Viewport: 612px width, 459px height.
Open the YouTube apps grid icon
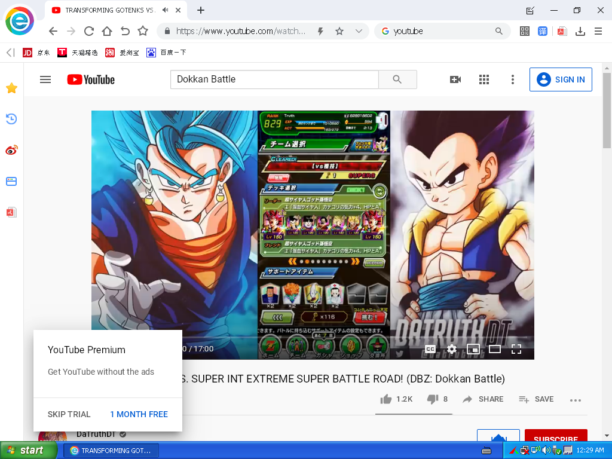pyautogui.click(x=484, y=79)
